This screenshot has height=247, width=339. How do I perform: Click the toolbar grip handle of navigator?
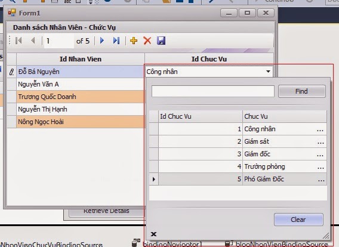point(10,41)
